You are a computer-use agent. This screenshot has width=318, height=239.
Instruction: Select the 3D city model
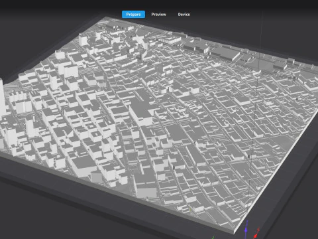coord(159,124)
